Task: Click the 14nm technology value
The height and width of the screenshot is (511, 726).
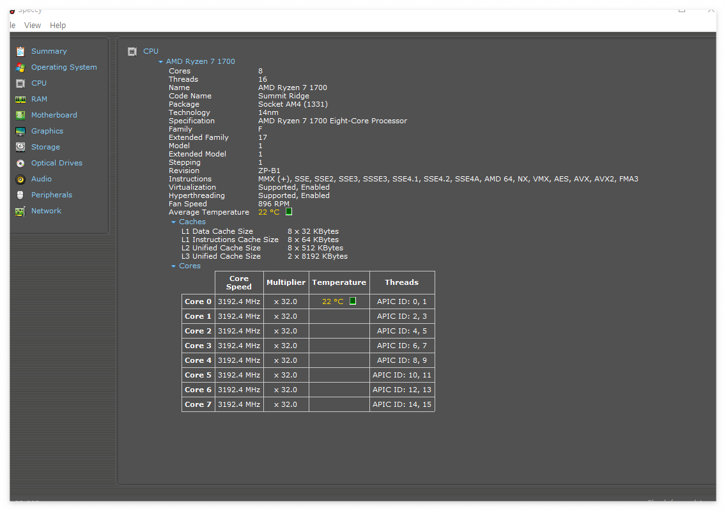Action: (x=268, y=112)
